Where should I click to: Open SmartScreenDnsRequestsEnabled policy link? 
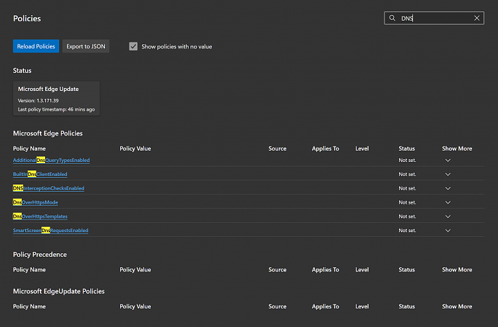[50, 230]
